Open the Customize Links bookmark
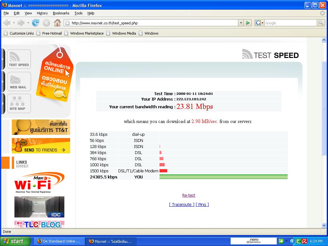 (19, 33)
